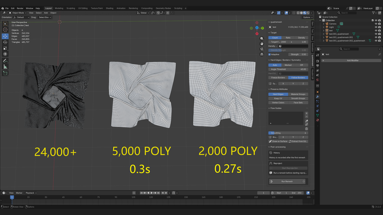Click Extract from Edges button

coord(298,142)
